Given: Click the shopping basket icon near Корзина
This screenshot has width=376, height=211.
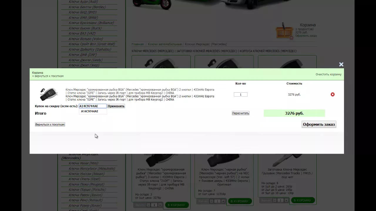Looking at the screenshot, I should pyautogui.click(x=284, y=31).
